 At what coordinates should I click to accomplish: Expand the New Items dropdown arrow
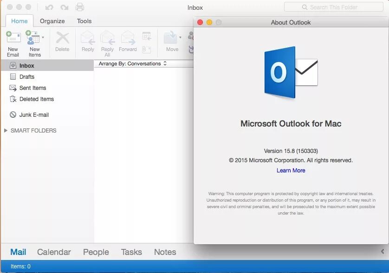pos(43,38)
